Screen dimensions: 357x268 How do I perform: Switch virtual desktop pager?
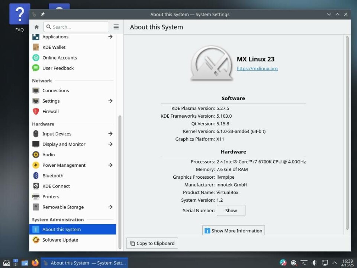(16, 263)
